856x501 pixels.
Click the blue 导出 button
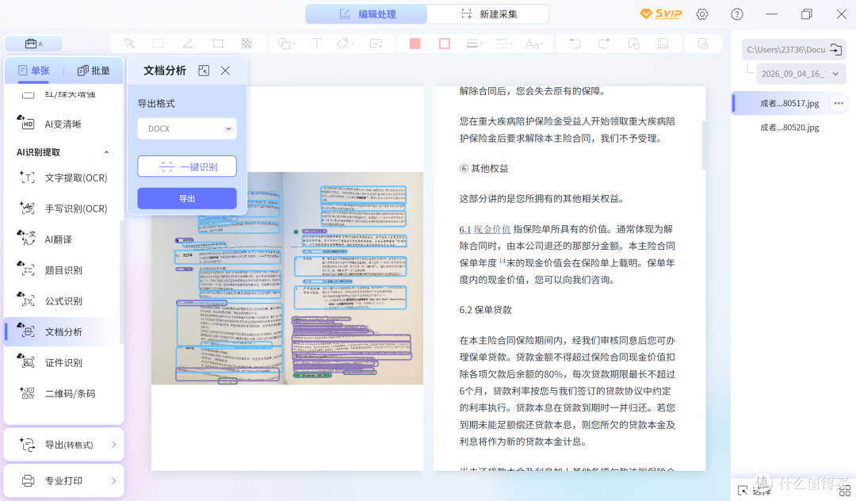pos(187,199)
